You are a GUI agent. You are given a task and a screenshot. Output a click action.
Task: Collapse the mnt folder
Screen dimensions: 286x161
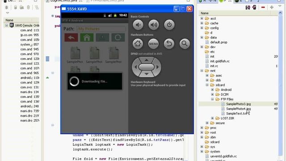(202, 71)
